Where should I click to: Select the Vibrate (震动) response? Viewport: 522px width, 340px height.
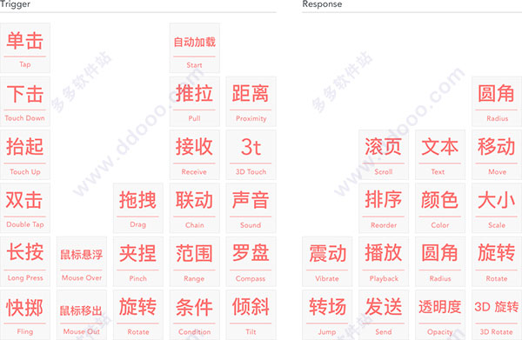coord(327,262)
